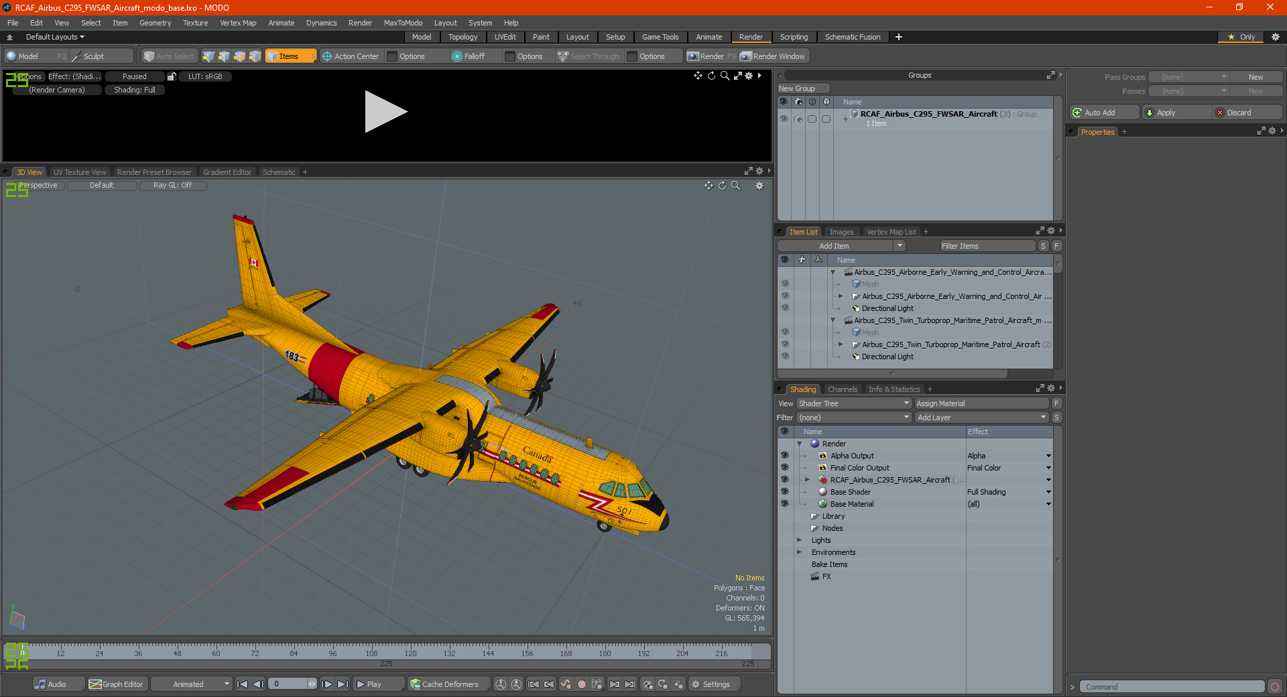Screen dimensions: 1287x697
Task: Click the zoom icon in render preview
Action: click(x=725, y=76)
